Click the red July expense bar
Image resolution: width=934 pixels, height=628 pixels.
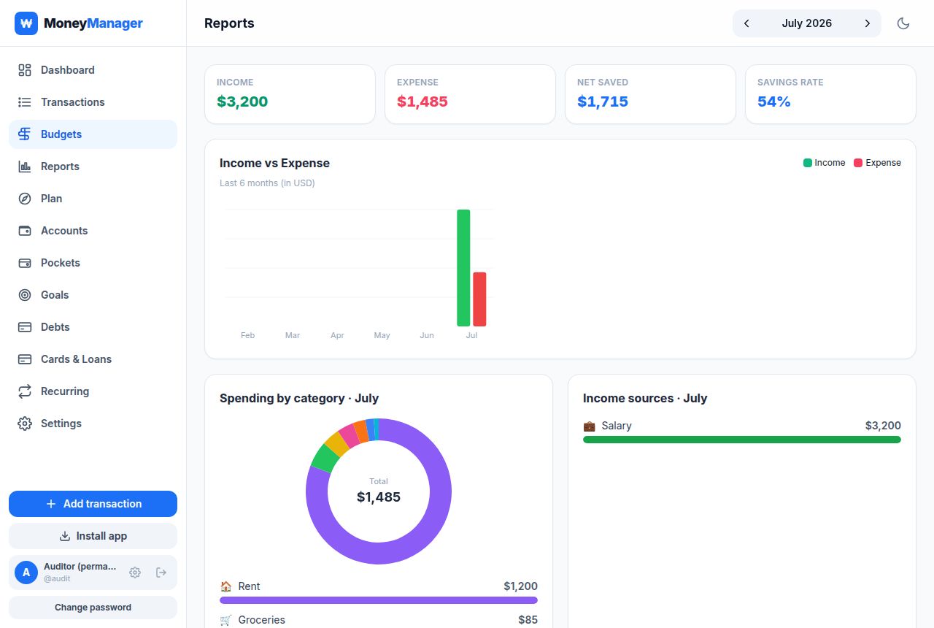click(x=479, y=299)
